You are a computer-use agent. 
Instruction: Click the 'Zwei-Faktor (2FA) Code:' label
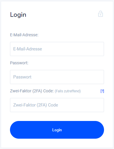(32, 91)
